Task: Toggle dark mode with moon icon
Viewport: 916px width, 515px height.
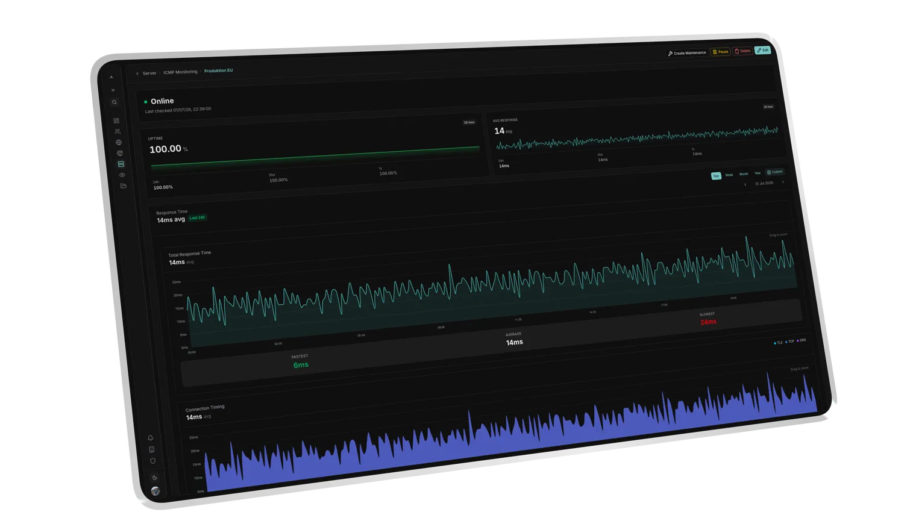Action: point(154,477)
